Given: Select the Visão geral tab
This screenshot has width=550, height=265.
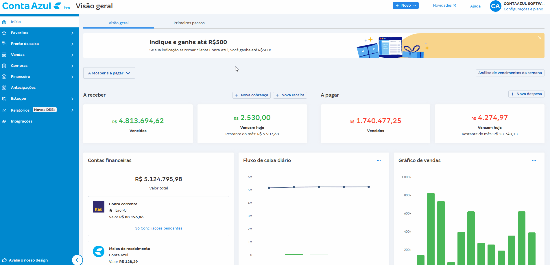Looking at the screenshot, I should 119,23.
